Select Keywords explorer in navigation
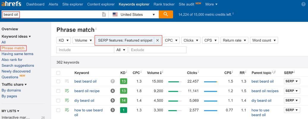 point(134,4)
